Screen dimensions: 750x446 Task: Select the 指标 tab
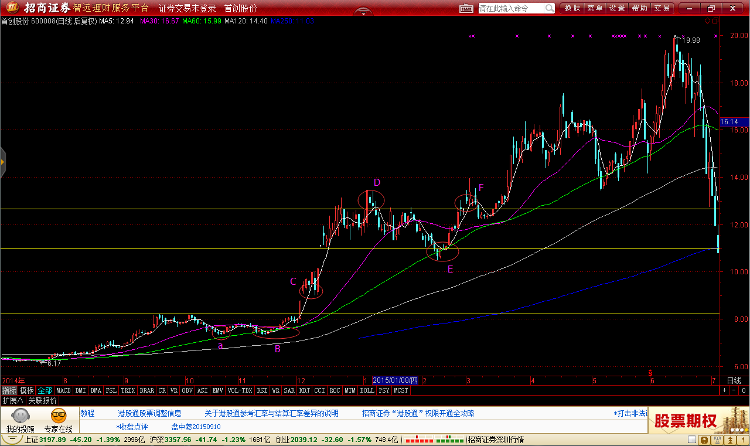point(9,390)
